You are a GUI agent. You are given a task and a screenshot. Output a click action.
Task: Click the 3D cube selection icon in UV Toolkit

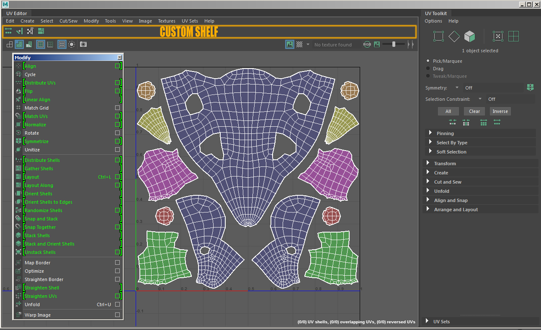469,36
